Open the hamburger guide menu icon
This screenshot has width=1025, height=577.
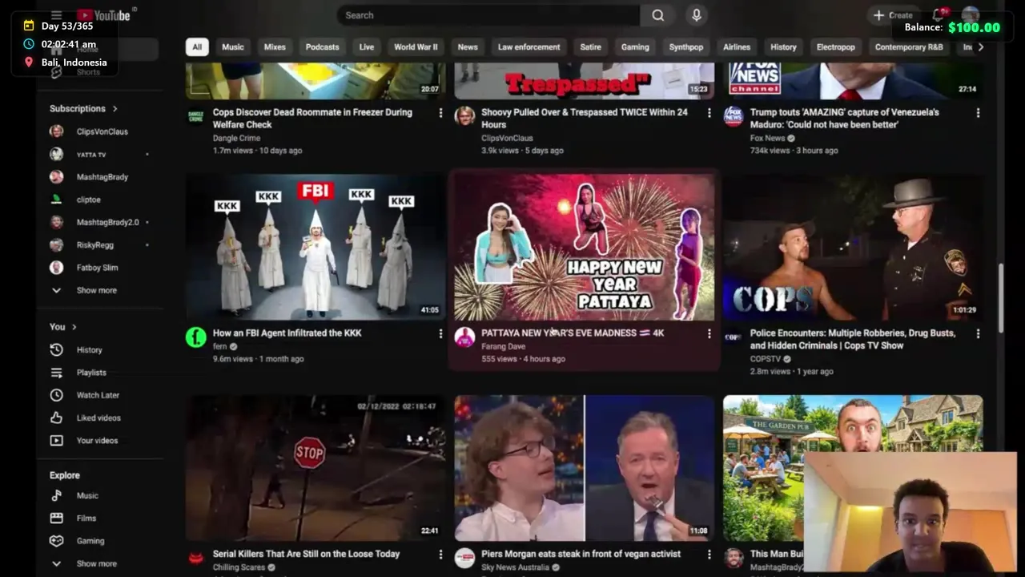pyautogui.click(x=56, y=15)
